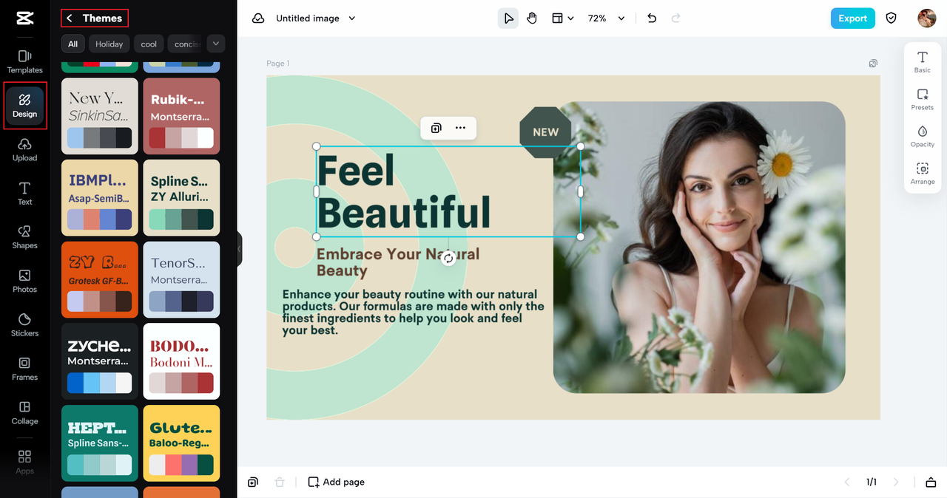947x498 pixels.
Task: Open canvas resize layout dropdown
Action: [562, 18]
